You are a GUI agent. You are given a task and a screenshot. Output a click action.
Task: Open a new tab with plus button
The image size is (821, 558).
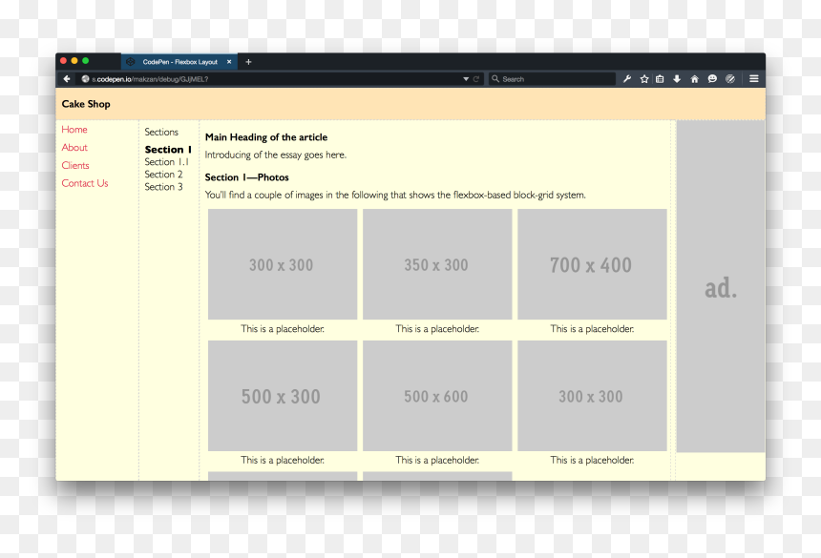click(248, 62)
